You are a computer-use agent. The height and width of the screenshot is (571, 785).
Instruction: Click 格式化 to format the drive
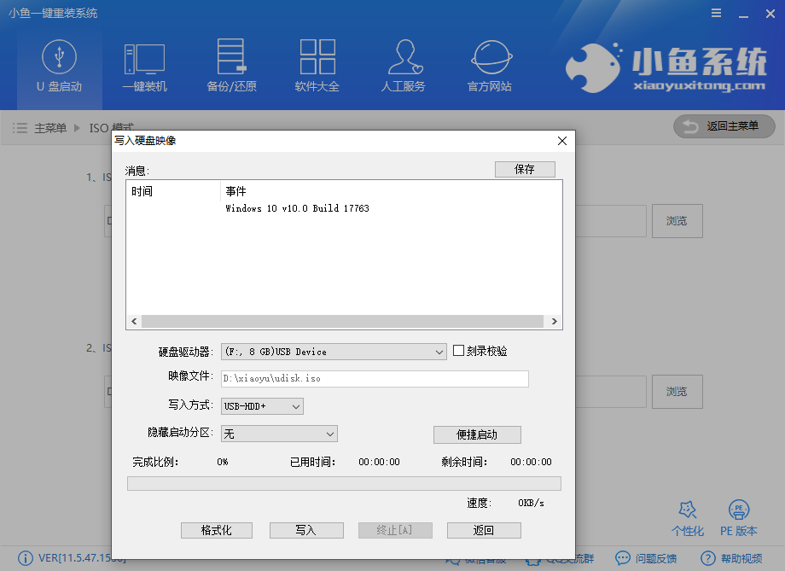(216, 530)
